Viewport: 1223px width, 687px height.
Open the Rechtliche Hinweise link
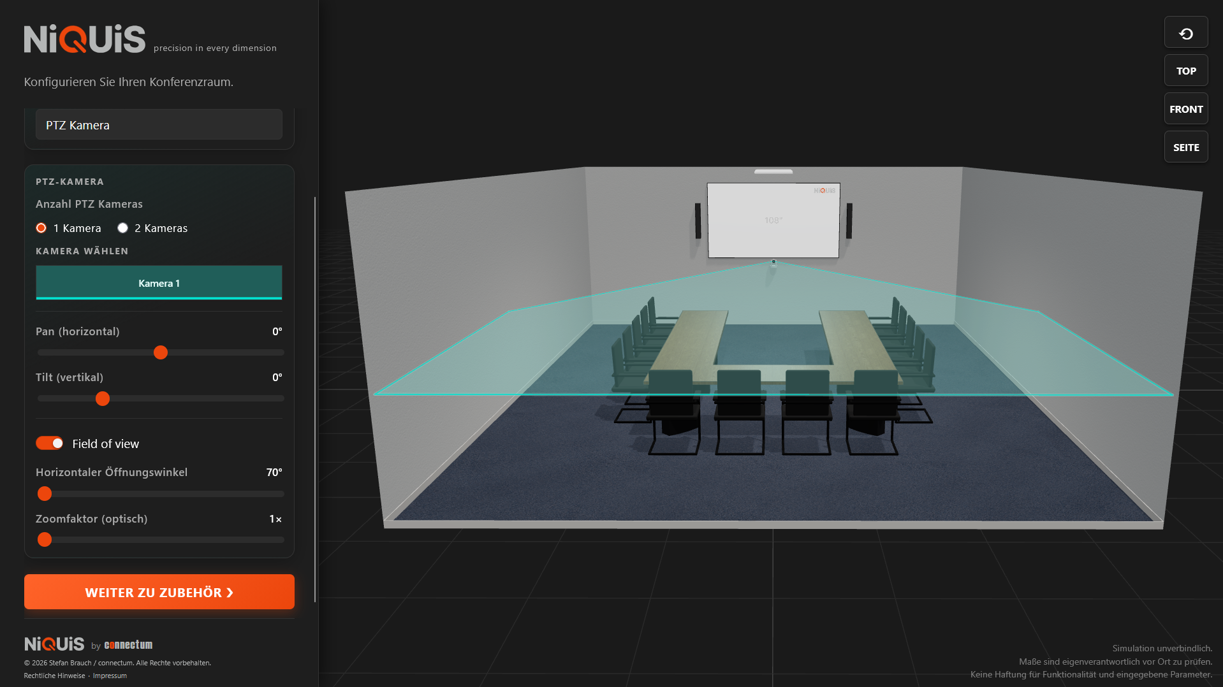(54, 676)
